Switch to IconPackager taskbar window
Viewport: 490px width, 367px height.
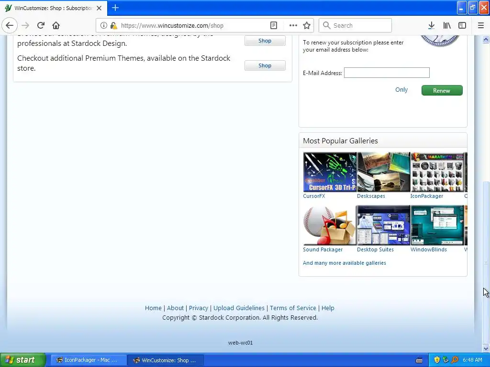(89, 360)
